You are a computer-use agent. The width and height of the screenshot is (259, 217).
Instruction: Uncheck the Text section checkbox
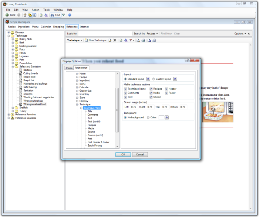tap(125, 97)
